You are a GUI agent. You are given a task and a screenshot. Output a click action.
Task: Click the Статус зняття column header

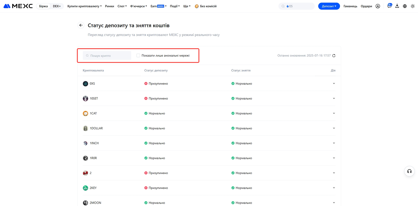tap(241, 70)
